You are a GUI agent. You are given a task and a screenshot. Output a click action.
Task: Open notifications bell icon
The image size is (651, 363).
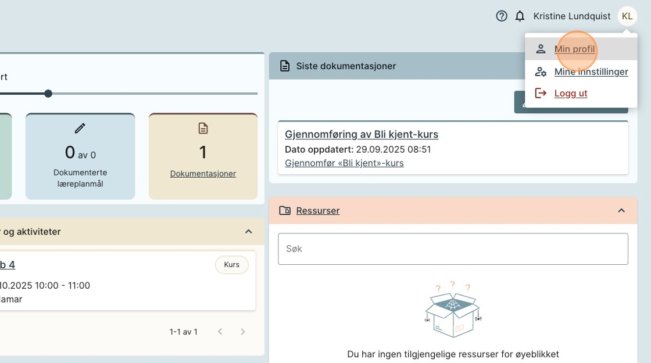520,16
